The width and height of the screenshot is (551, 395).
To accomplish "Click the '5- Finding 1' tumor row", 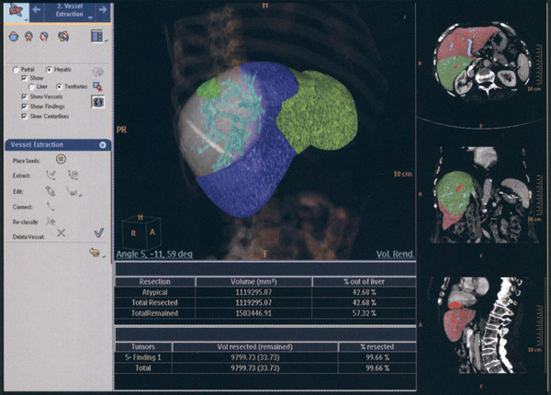I will pos(265,357).
